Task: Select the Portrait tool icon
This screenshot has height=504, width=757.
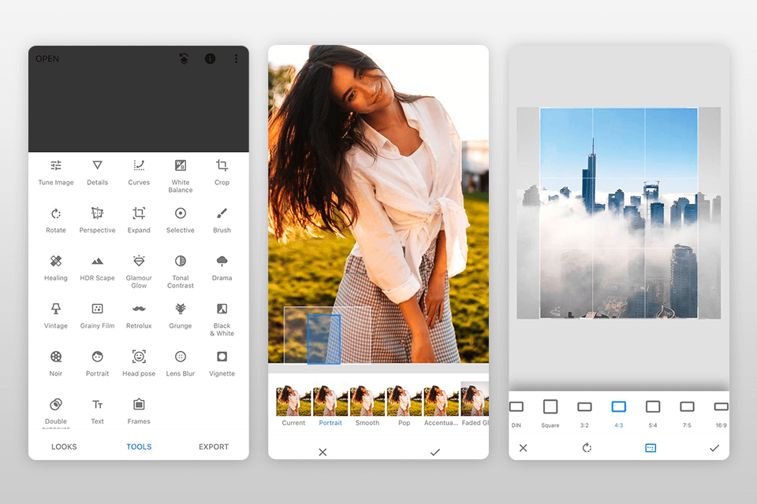Action: pyautogui.click(x=98, y=357)
